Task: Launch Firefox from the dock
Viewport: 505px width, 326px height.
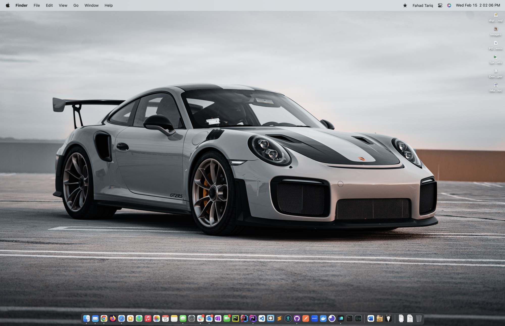Action: [113, 318]
